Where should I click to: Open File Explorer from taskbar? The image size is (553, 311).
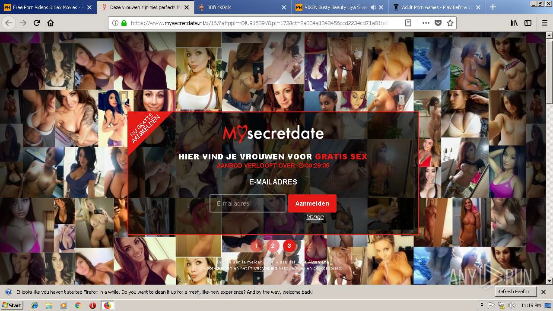click(x=49, y=305)
